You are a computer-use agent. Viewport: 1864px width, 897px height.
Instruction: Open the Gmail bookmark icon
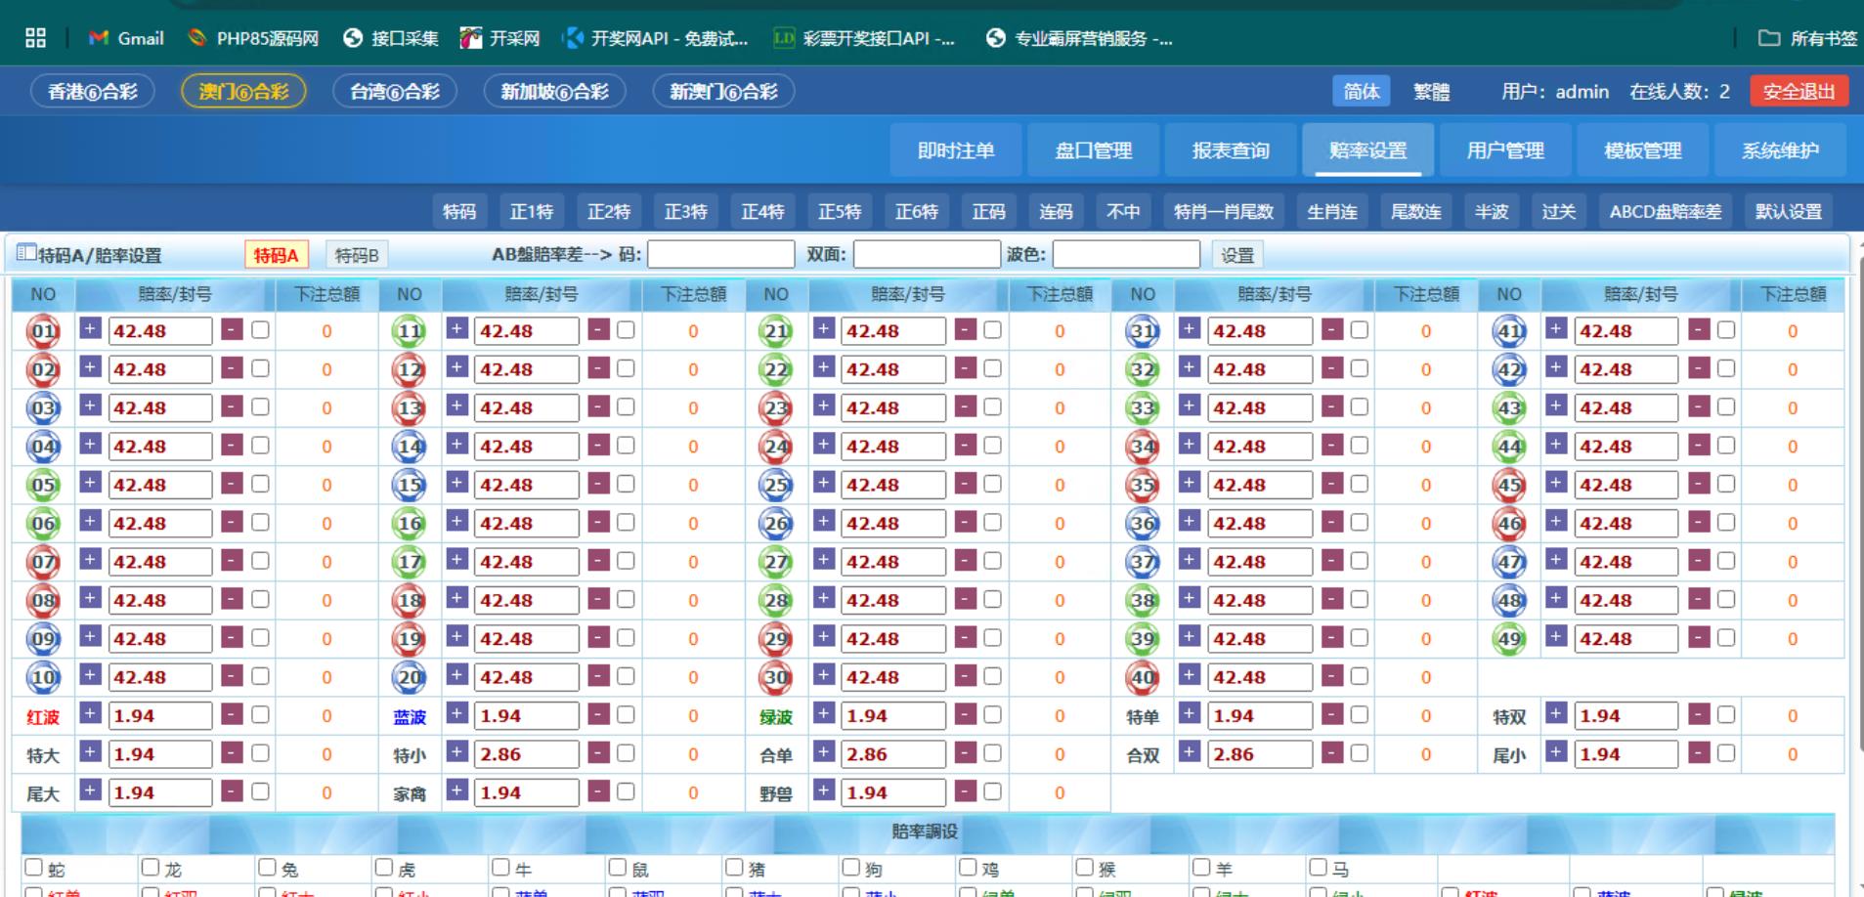[x=99, y=38]
